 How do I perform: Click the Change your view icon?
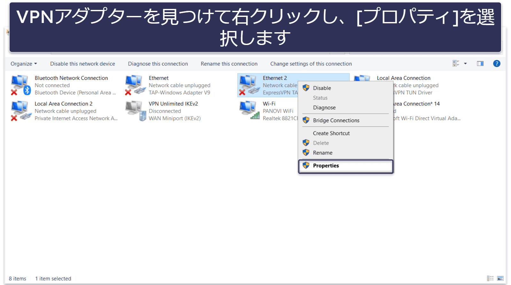click(456, 64)
